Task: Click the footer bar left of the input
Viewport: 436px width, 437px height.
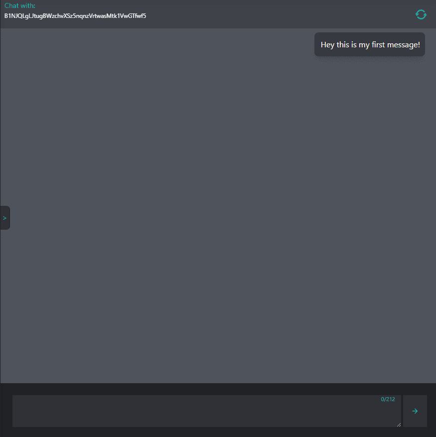Action: [x=6, y=411]
